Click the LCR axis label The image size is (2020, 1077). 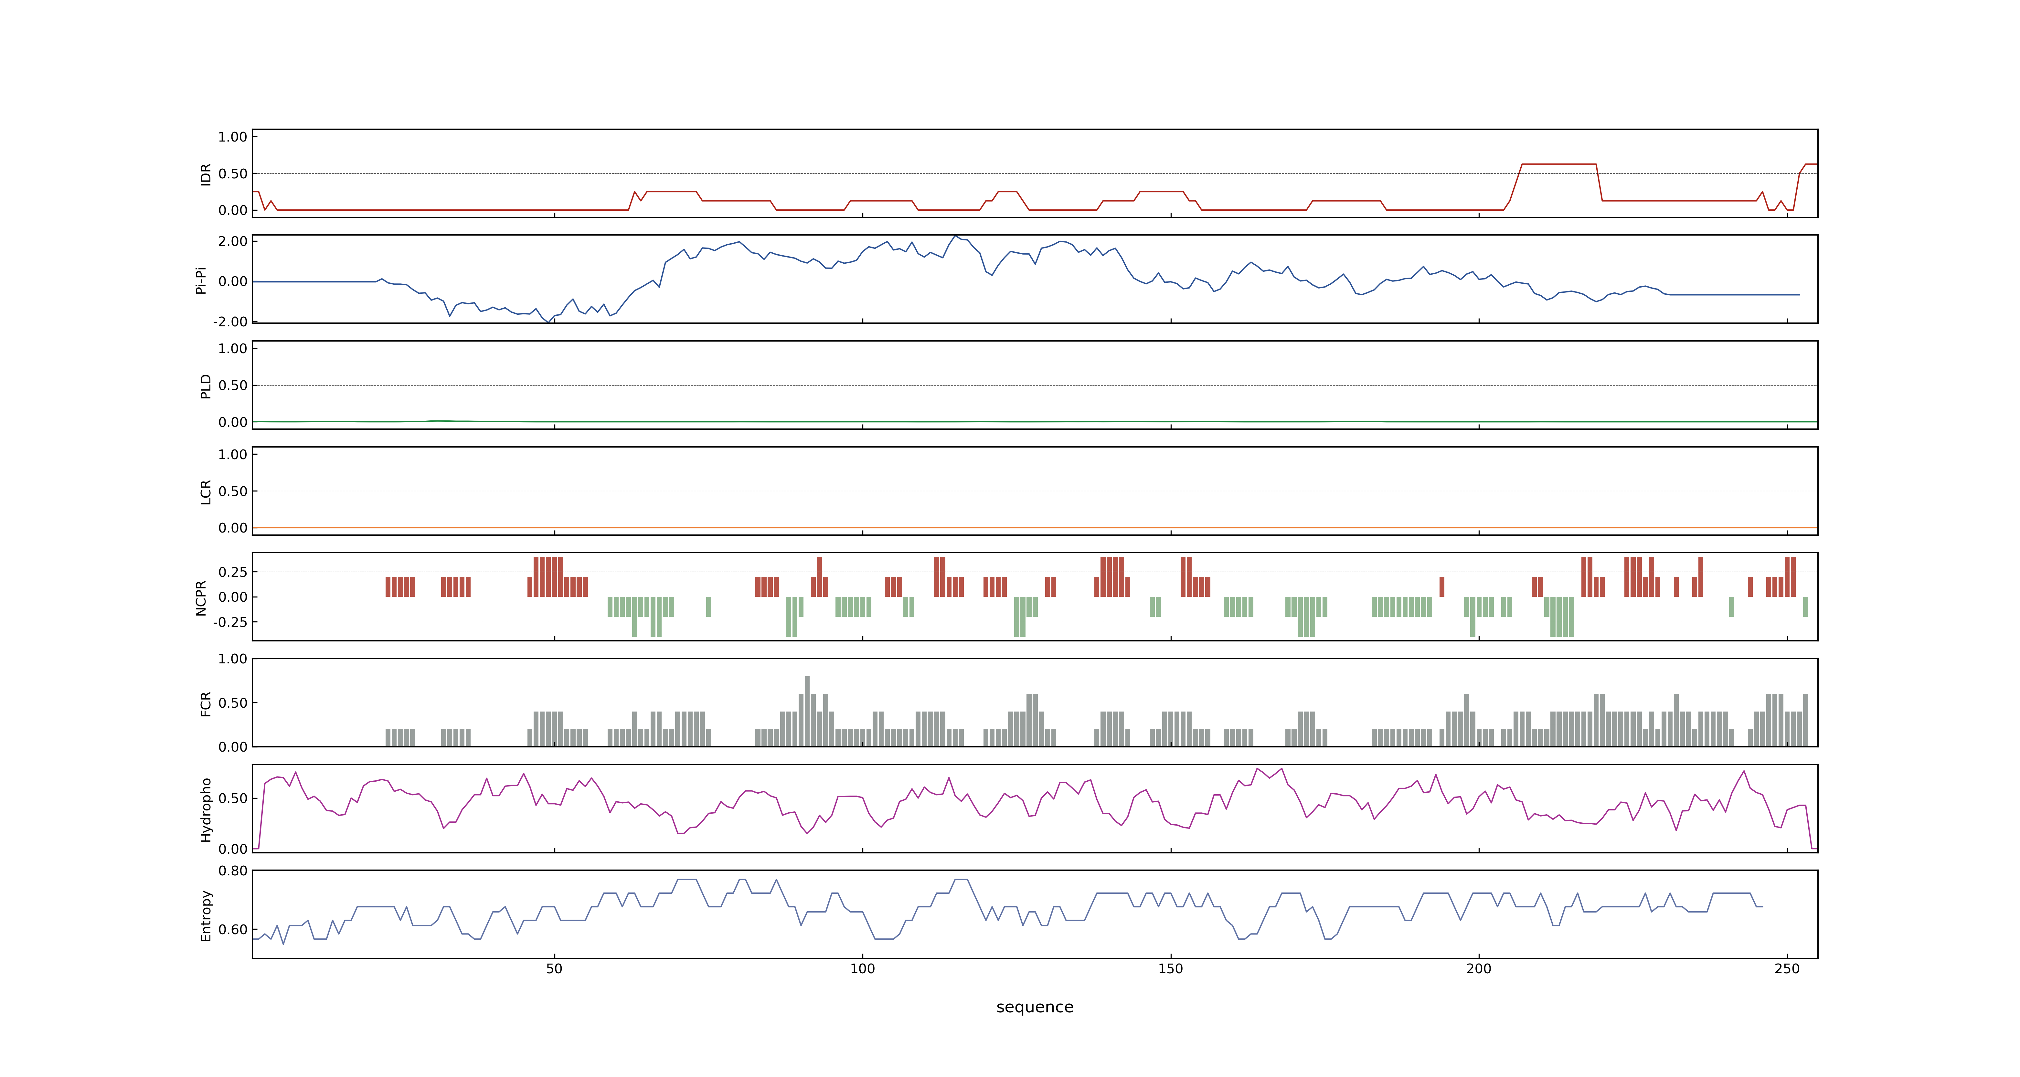(x=206, y=492)
